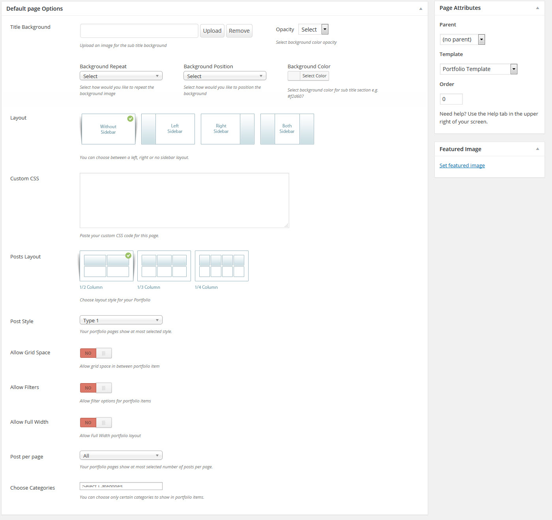Select the Without Sidebar layout thumbnail
This screenshot has width=552, height=520.
click(108, 129)
